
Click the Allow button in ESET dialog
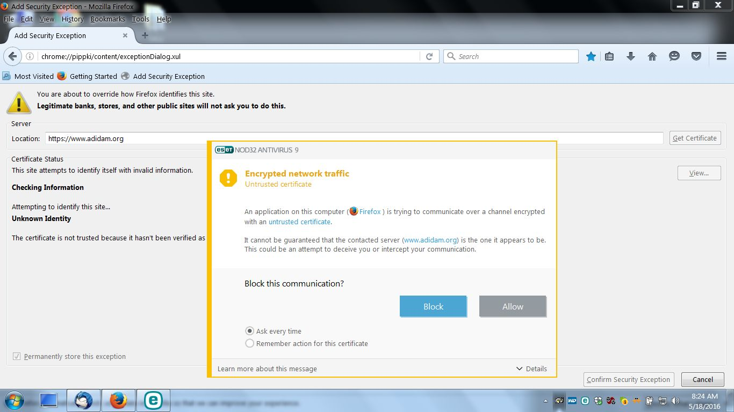pos(513,306)
